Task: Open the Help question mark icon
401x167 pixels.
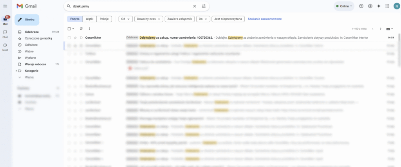Action: [361, 6]
